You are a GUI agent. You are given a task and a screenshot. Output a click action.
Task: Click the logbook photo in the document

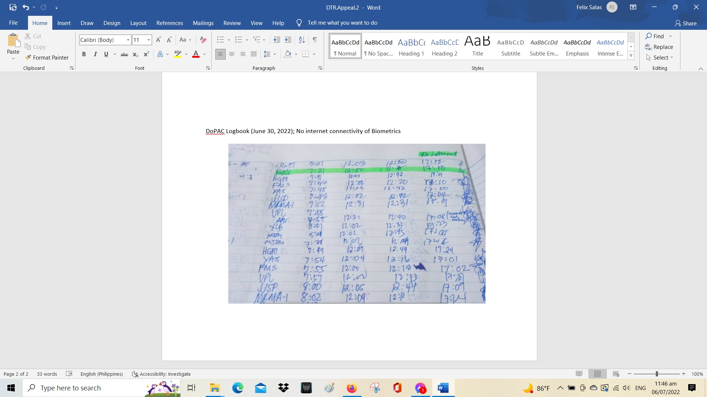click(356, 223)
